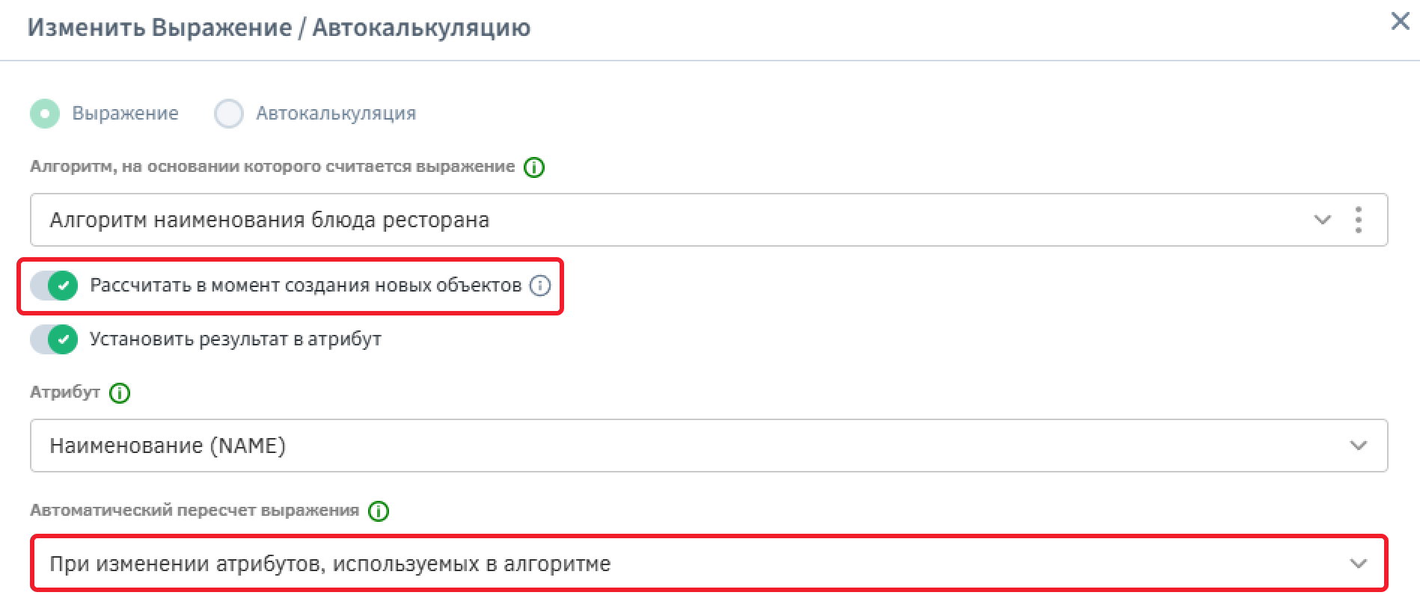The image size is (1420, 610).
Task: Open the three-dot menu beside algorithm field
Action: 1358,220
